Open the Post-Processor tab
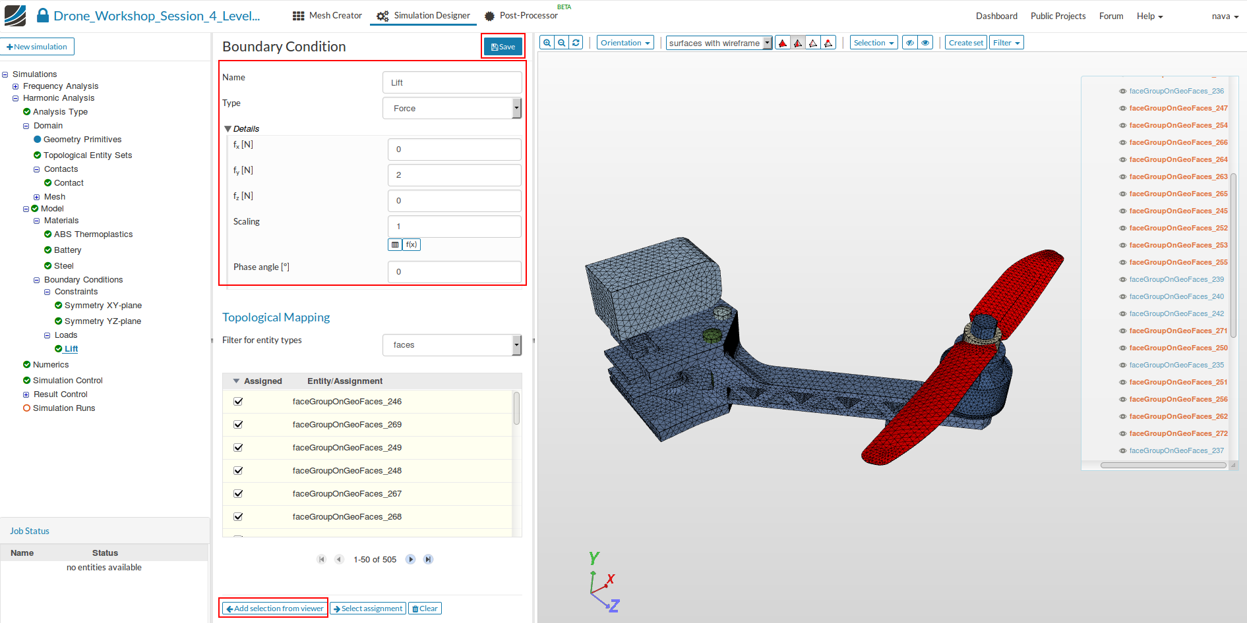The height and width of the screenshot is (623, 1247). click(x=521, y=16)
